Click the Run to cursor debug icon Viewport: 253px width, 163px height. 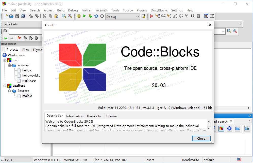click(158, 16)
